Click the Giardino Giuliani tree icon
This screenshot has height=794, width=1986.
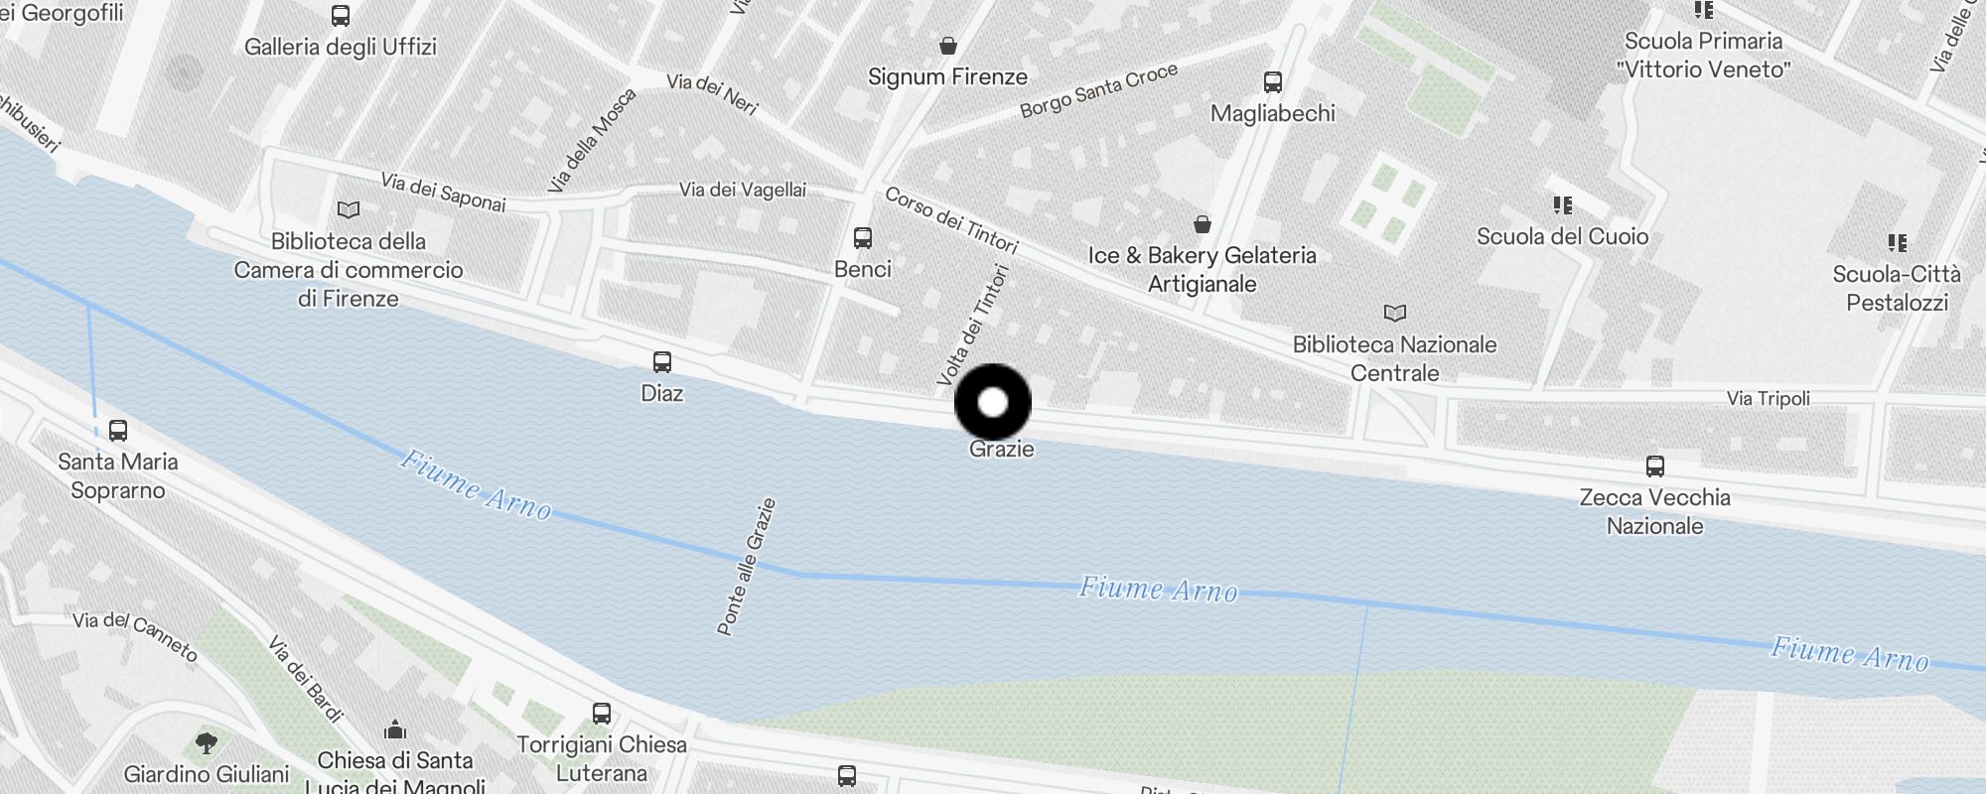click(207, 743)
